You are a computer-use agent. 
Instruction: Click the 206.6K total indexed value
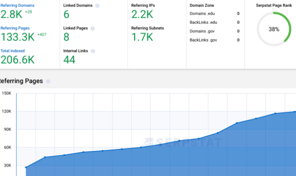[x=17, y=60]
